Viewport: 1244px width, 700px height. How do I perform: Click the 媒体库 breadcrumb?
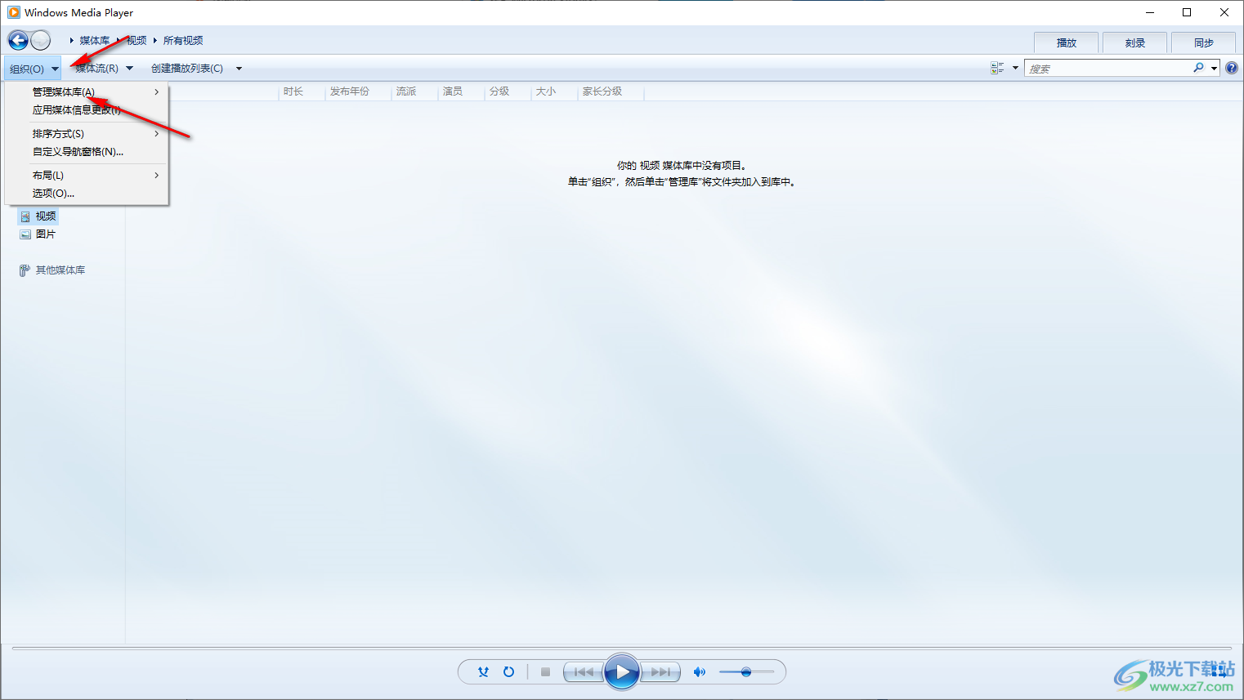pyautogui.click(x=95, y=40)
